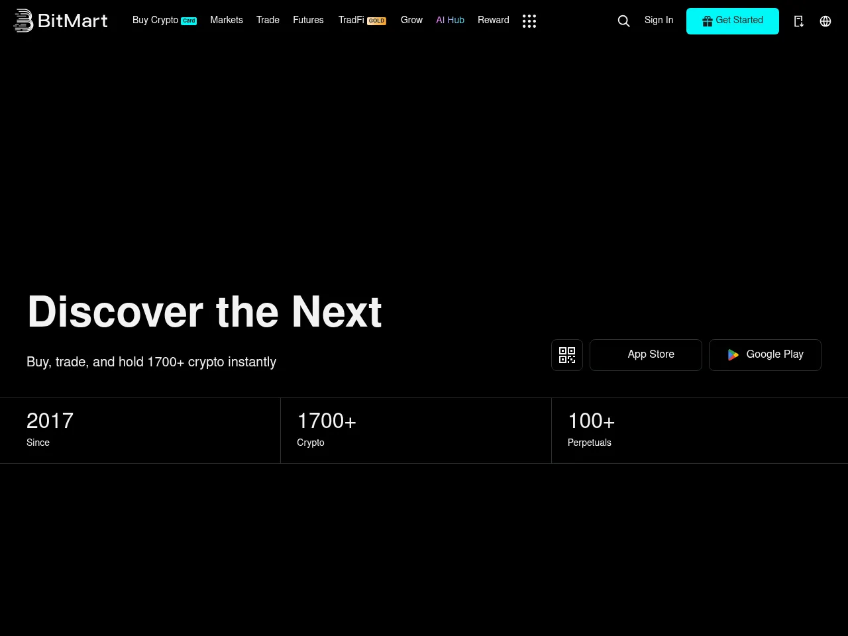Click the search magnifier icon
The image size is (848, 636).
click(x=623, y=21)
